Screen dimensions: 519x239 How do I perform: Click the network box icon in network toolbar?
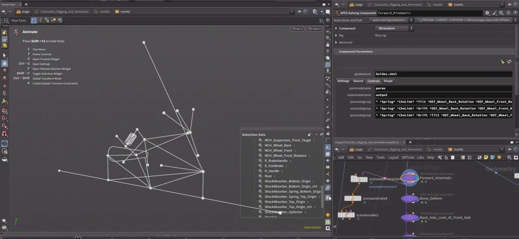(x=479, y=158)
